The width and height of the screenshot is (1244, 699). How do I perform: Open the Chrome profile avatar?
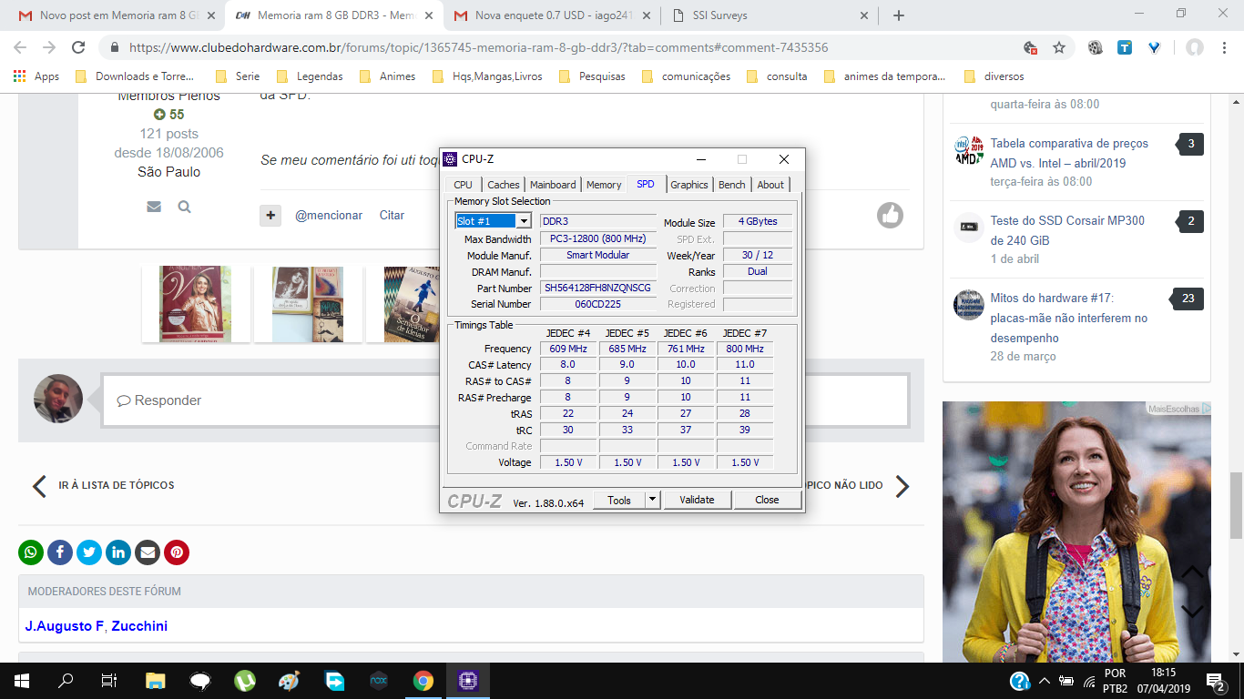[1195, 47]
